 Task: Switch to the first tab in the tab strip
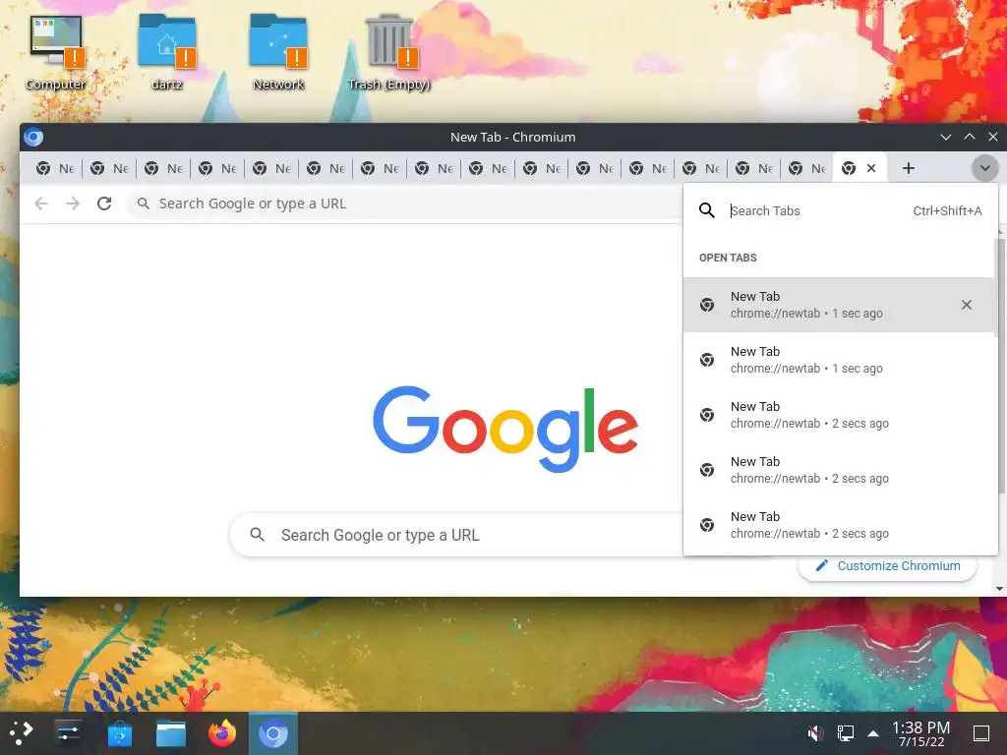pyautogui.click(x=55, y=168)
